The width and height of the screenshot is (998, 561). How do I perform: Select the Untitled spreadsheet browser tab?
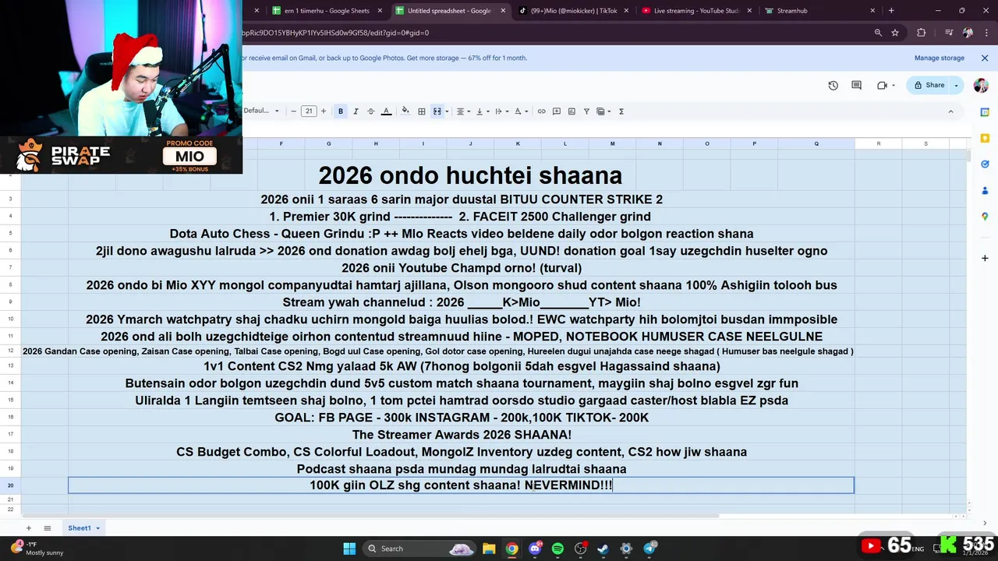click(x=449, y=11)
